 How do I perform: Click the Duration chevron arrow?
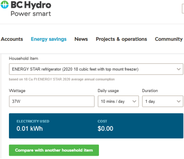coord(179,102)
